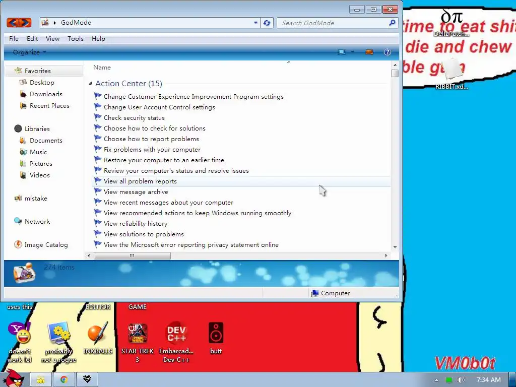Select Desktop in the Favorites list
The width and height of the screenshot is (516, 387).
(x=42, y=82)
